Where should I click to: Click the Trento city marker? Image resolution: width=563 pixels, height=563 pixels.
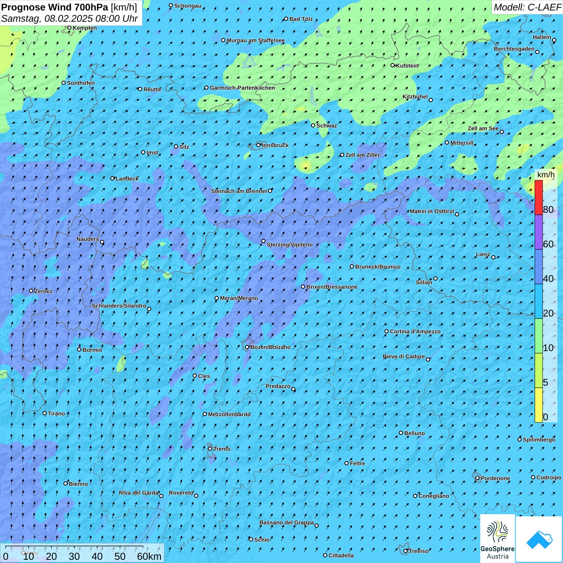[210, 449]
